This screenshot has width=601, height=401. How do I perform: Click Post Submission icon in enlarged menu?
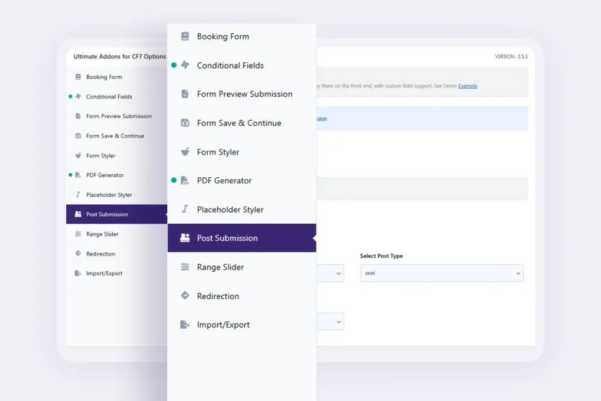[185, 238]
